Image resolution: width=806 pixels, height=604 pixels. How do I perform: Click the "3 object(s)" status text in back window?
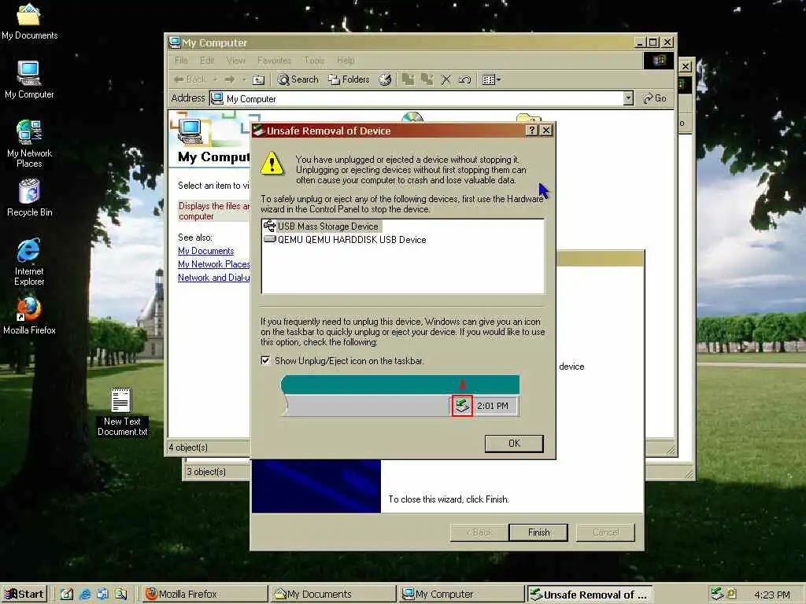[x=206, y=472]
